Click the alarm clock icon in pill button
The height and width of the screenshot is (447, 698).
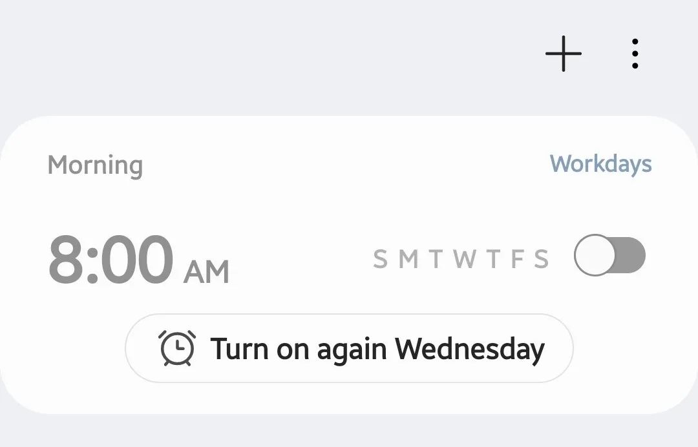click(x=178, y=349)
